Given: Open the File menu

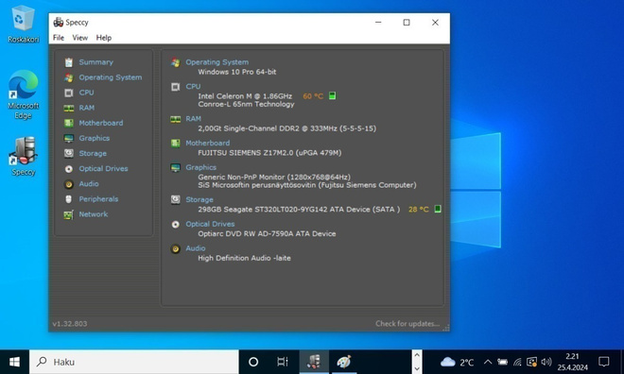Looking at the screenshot, I should [x=59, y=38].
